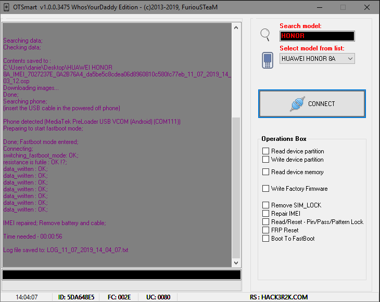Click the UC: 0080 status entry
380x302 pixels.
coord(158,297)
